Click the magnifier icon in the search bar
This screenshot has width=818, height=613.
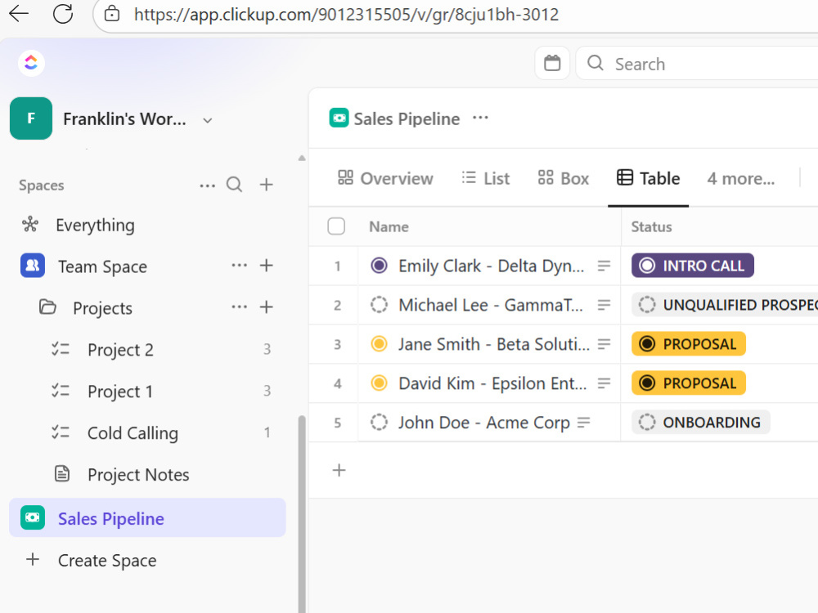[x=596, y=63]
